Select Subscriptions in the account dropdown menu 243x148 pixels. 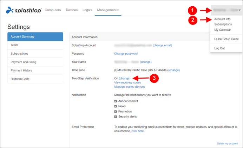pyautogui.click(x=223, y=24)
